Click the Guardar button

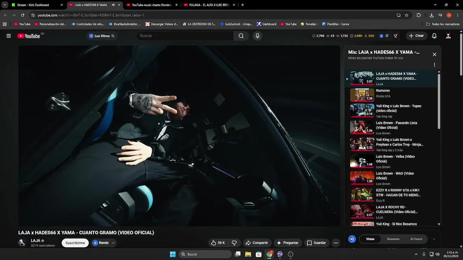(x=317, y=243)
